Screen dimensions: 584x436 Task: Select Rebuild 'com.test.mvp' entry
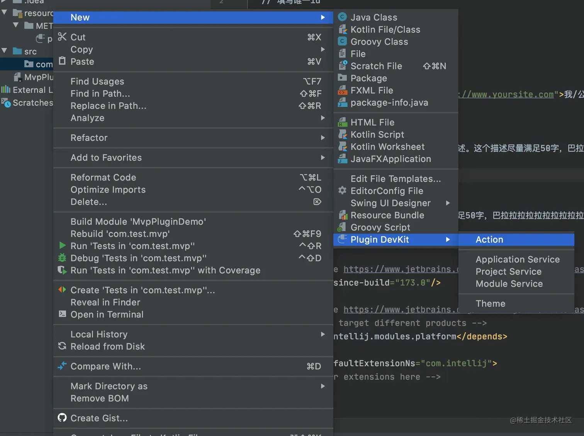coord(193,234)
